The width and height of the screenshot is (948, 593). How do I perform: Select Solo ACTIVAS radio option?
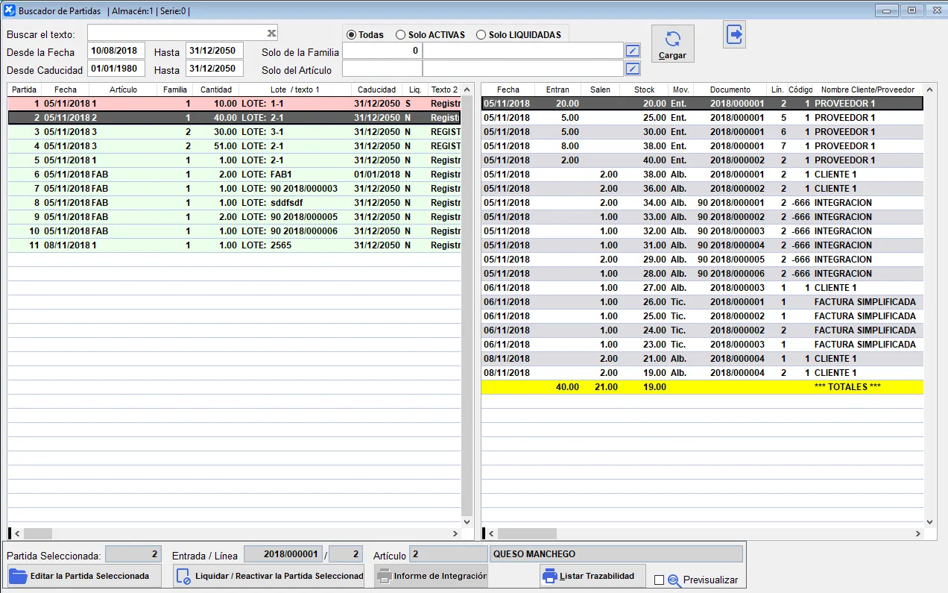401,35
